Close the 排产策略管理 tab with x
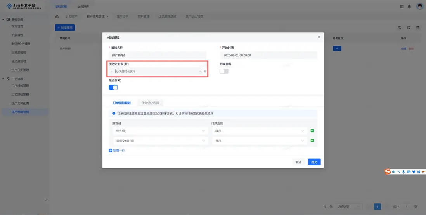The height and width of the screenshot is (215, 426). 107,17
